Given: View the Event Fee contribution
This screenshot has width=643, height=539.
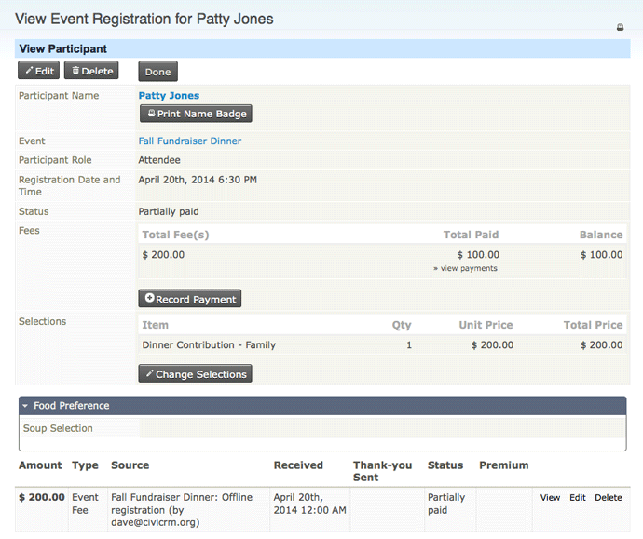Looking at the screenshot, I should pos(550,498).
